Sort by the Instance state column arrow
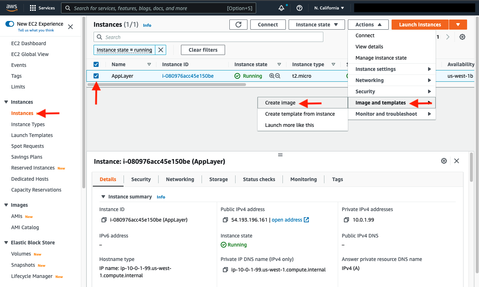Image resolution: width=479 pixels, height=287 pixels. click(279, 64)
